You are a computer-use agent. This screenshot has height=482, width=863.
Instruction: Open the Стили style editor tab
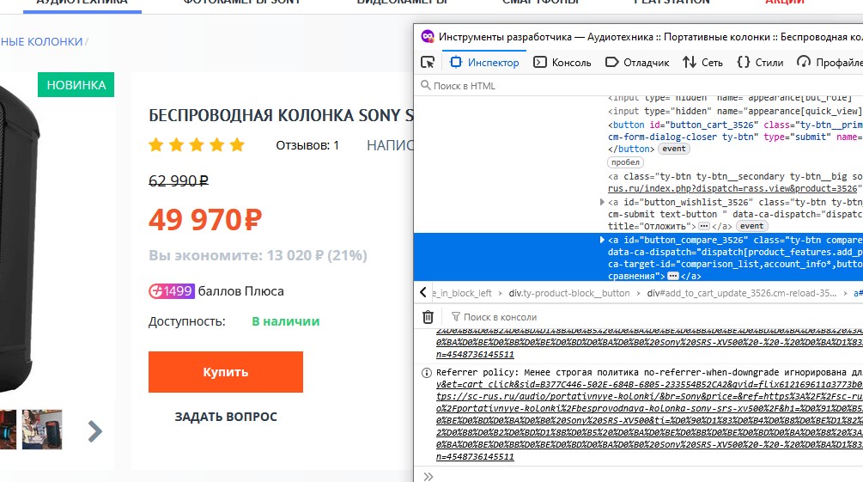760,62
